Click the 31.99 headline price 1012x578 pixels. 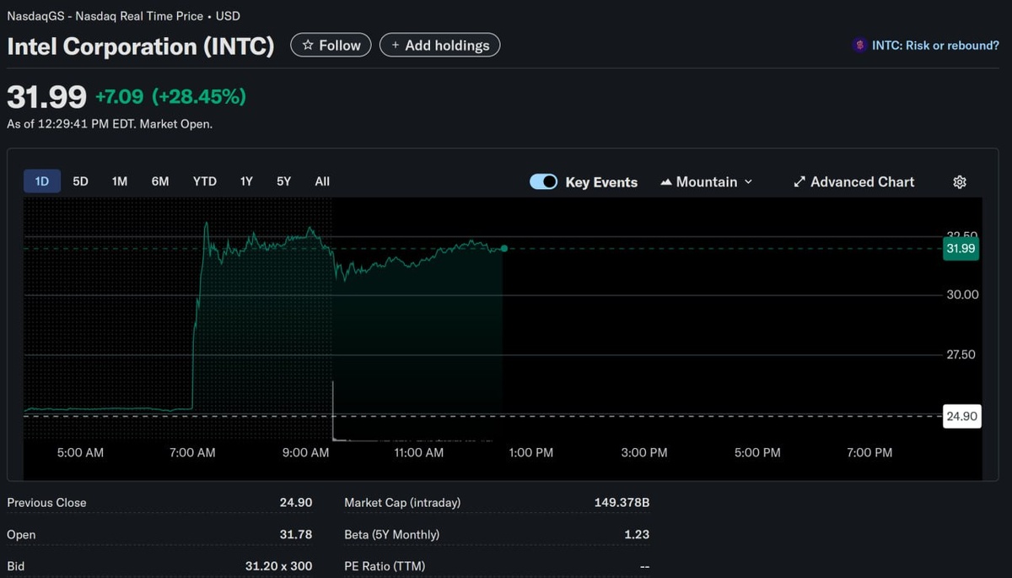pos(46,97)
